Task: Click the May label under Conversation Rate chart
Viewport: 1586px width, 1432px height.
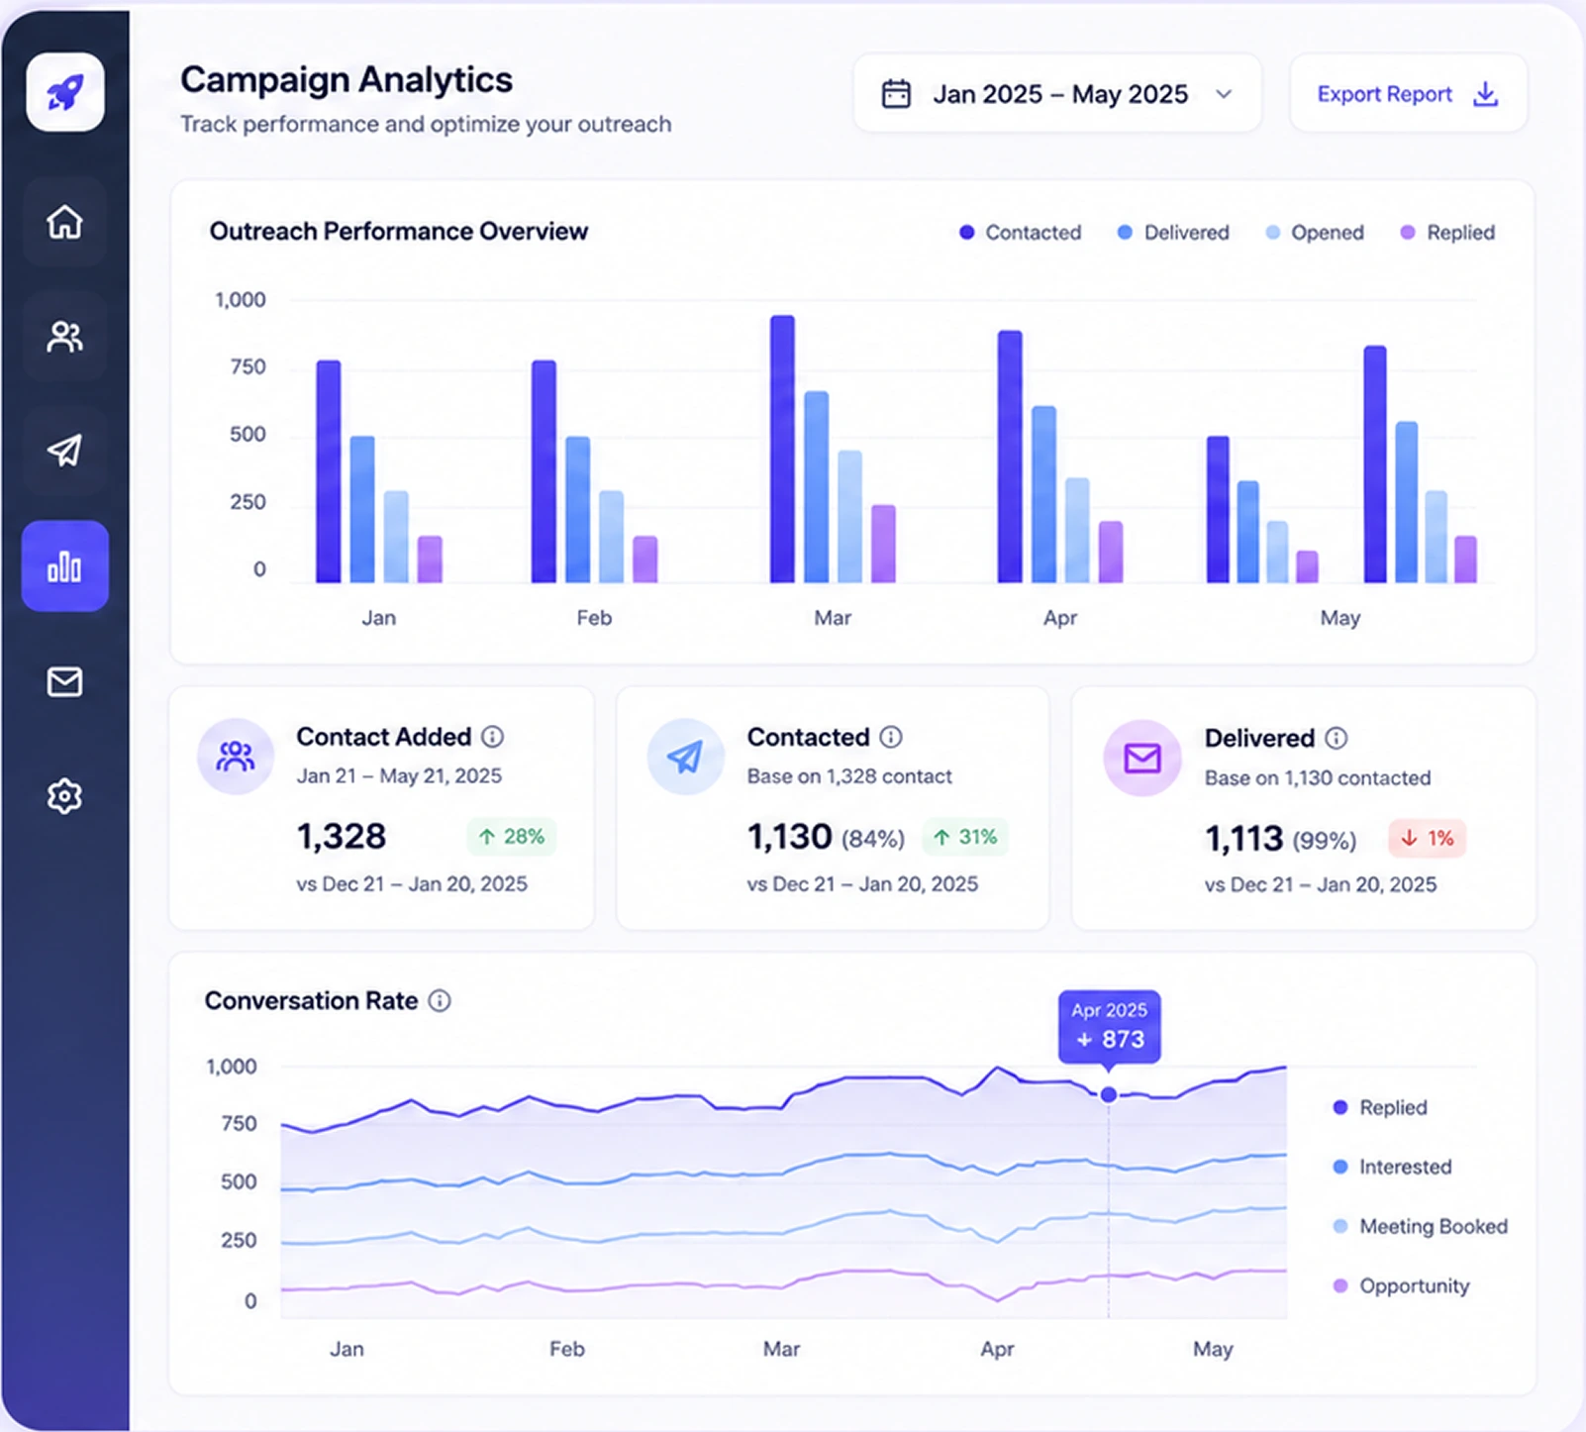Action: coord(1213,1349)
